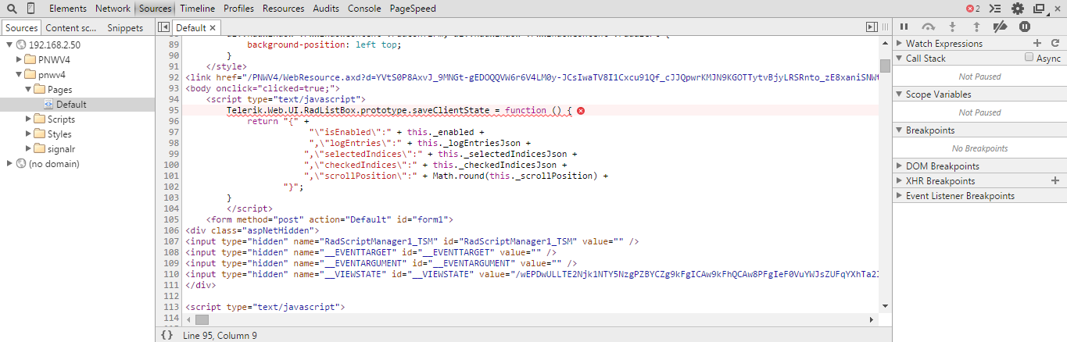The image size is (1067, 342).
Task: Expand the (no domain) node
Action: (9, 164)
